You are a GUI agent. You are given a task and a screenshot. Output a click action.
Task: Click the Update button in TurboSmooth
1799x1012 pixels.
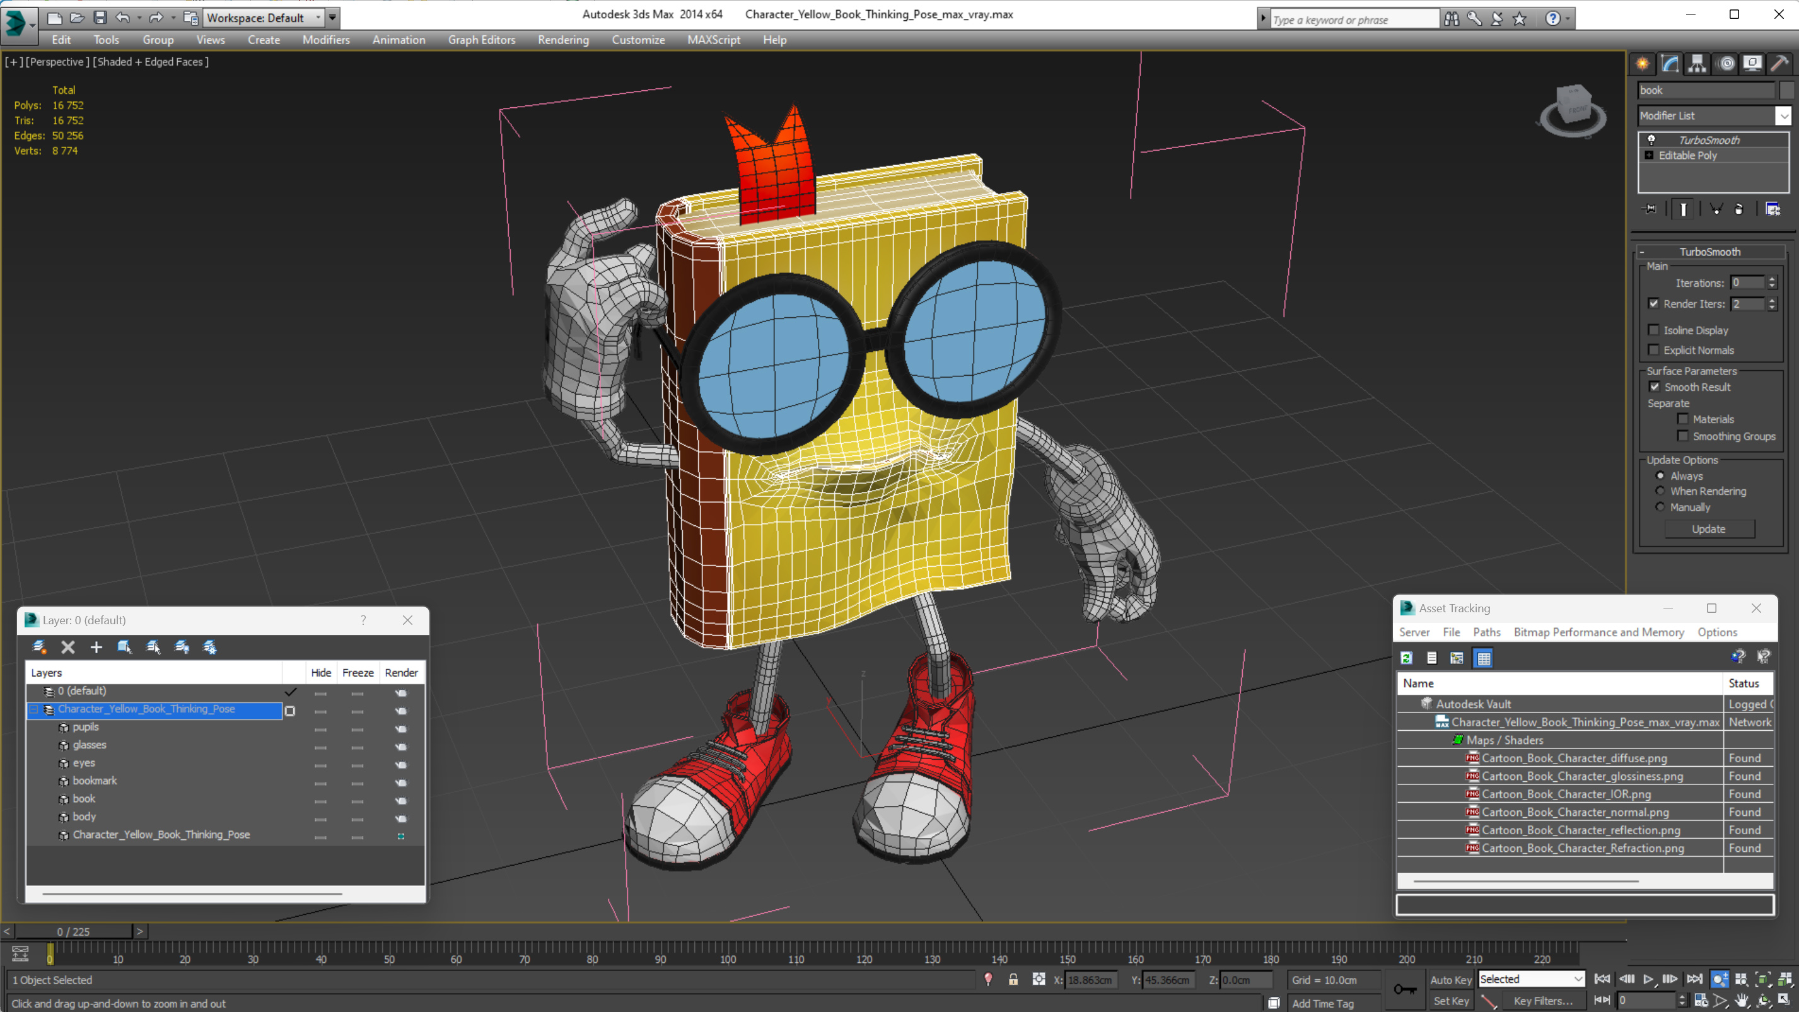click(1709, 528)
